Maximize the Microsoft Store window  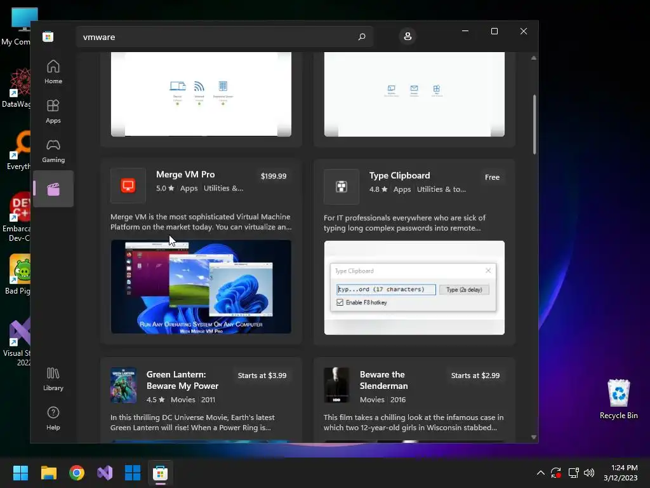(494, 31)
